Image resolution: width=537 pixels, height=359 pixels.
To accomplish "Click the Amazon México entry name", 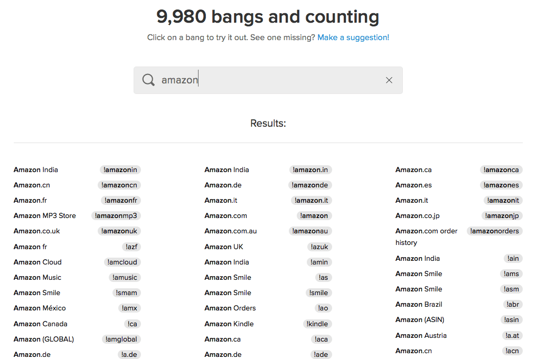I will (x=40, y=308).
